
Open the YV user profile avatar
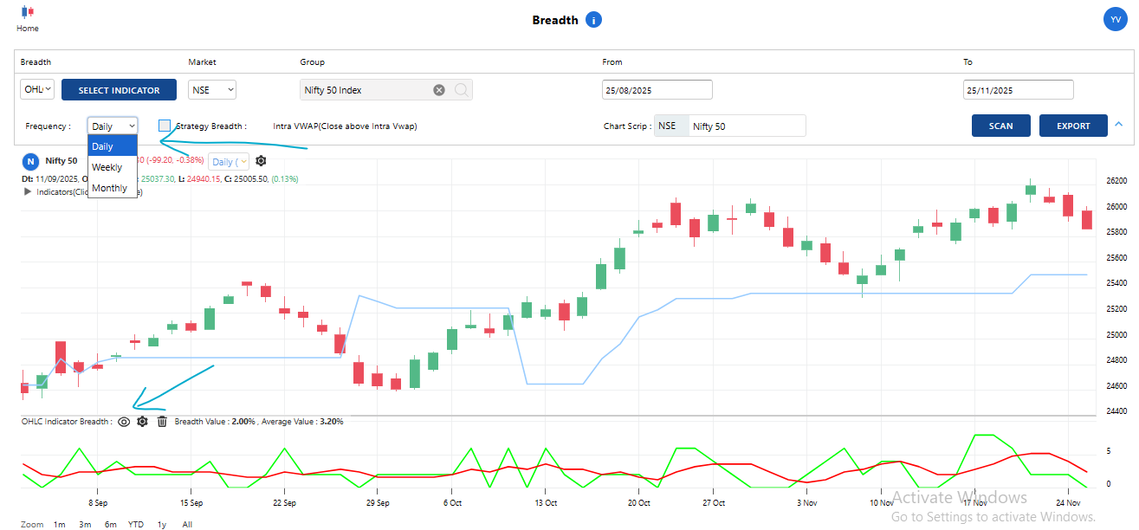tap(1113, 19)
